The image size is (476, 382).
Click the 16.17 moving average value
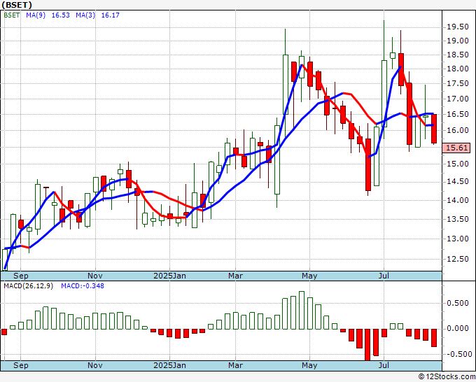[110, 15]
